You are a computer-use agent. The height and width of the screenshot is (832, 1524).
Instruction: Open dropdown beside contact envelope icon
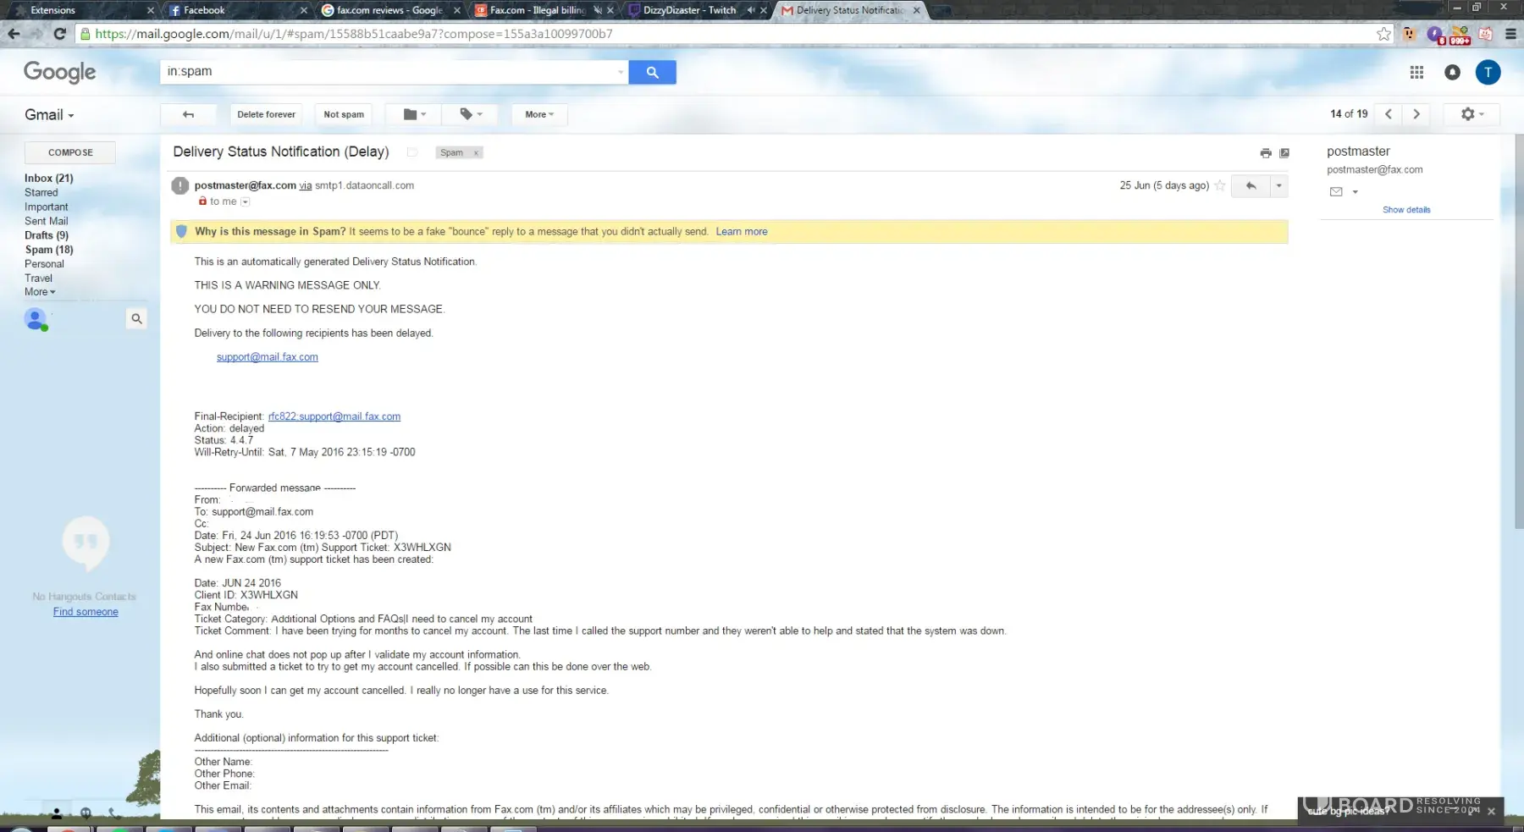click(1355, 192)
